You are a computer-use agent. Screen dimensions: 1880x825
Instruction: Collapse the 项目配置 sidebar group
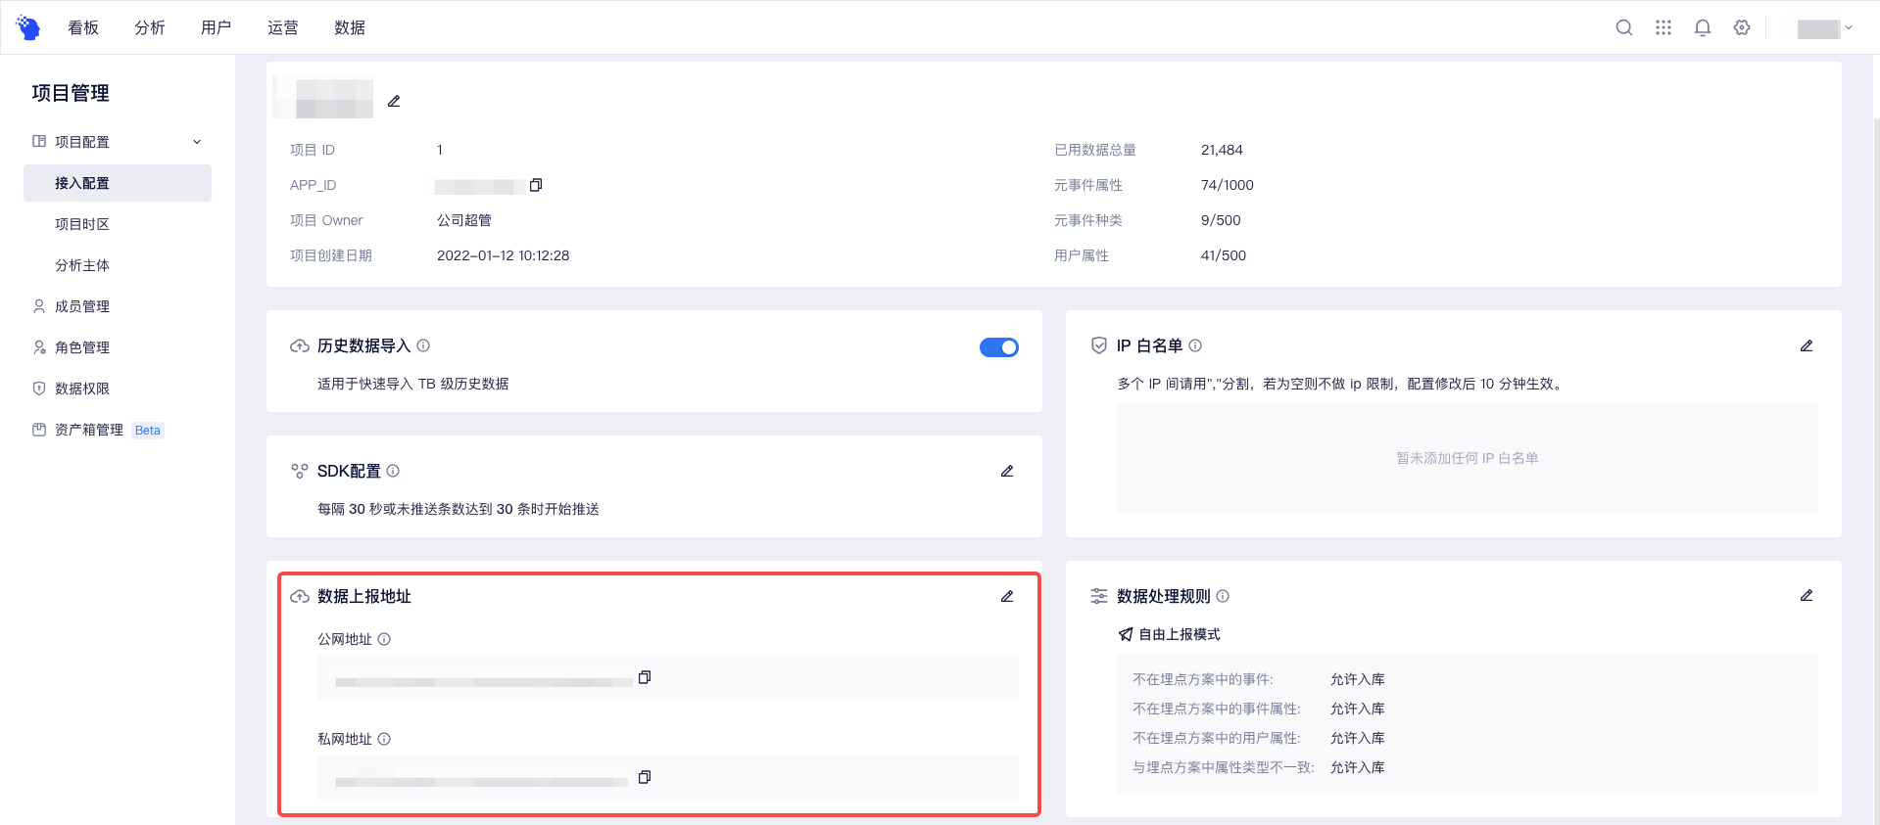tap(197, 142)
